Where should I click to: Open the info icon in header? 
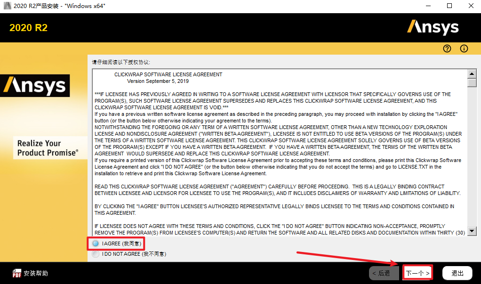(x=464, y=49)
